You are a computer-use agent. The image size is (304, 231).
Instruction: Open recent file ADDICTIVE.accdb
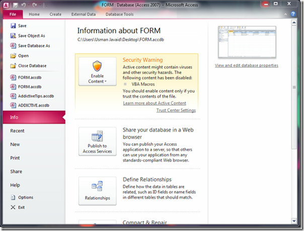click(33, 106)
